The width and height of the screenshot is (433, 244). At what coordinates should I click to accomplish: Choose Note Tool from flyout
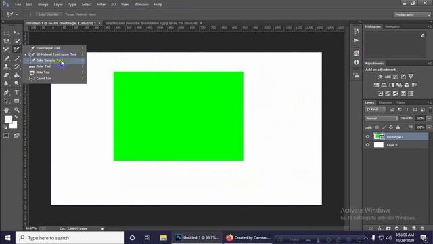coord(54,73)
